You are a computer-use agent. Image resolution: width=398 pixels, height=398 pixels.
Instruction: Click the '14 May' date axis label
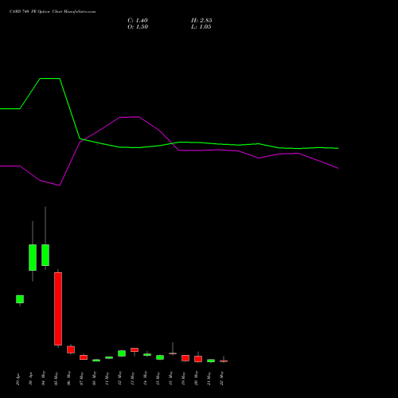[x=146, y=378]
